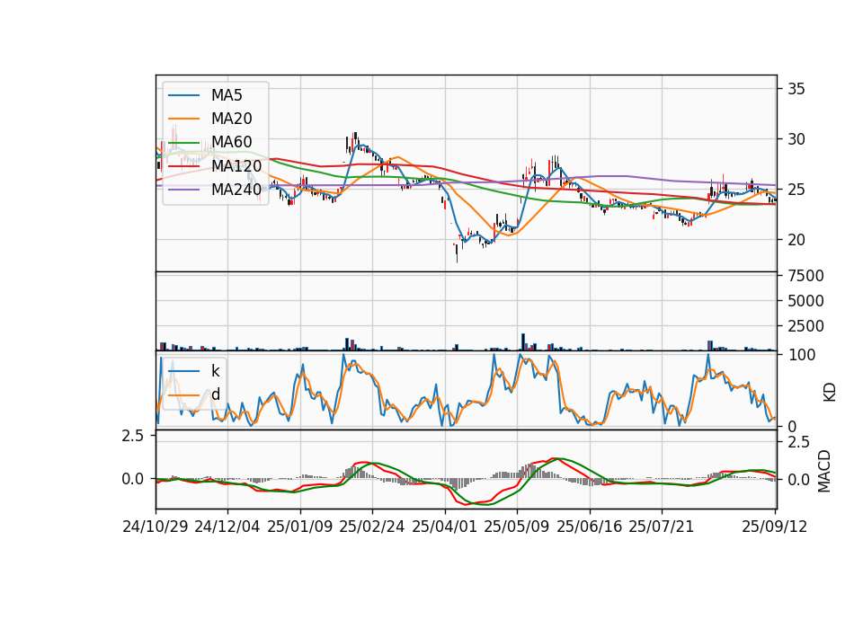Click the 25/05/09 date axis label
The image size is (863, 620).
click(517, 527)
